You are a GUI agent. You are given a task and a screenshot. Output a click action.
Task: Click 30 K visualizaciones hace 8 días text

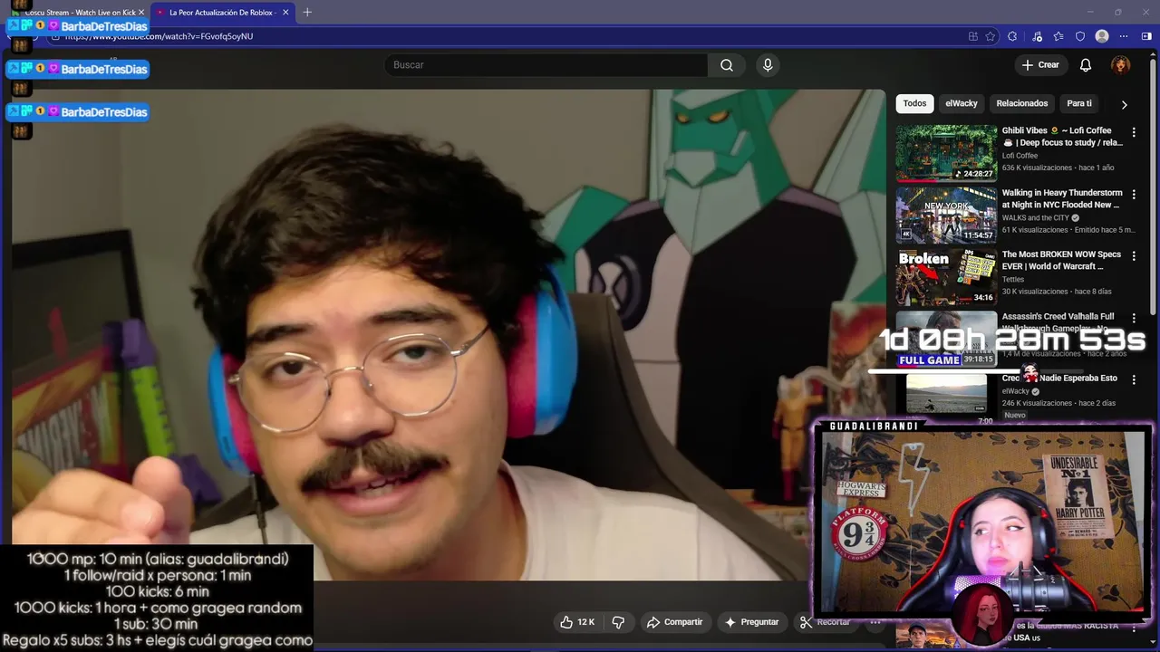pos(1056,292)
